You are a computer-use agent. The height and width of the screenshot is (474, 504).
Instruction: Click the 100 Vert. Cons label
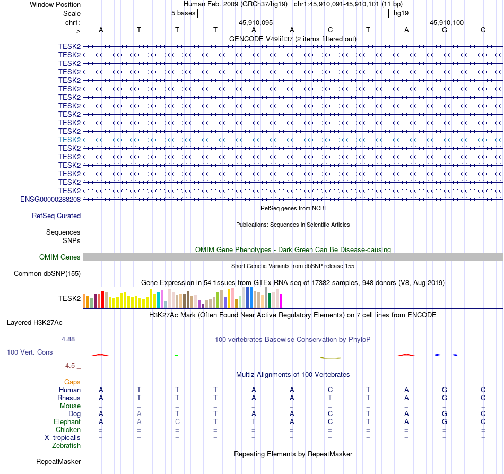[x=30, y=352]
